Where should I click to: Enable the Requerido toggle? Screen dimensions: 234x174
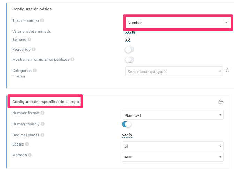point(129,50)
